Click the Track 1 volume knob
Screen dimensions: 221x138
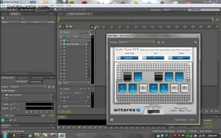coord(64,36)
